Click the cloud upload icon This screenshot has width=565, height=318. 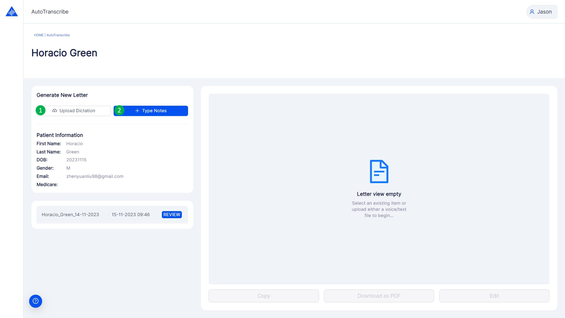point(55,111)
